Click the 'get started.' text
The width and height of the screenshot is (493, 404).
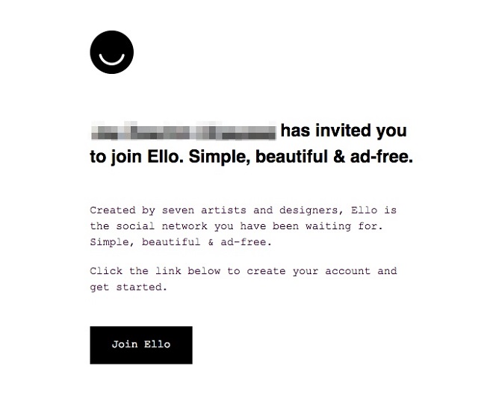coord(128,288)
